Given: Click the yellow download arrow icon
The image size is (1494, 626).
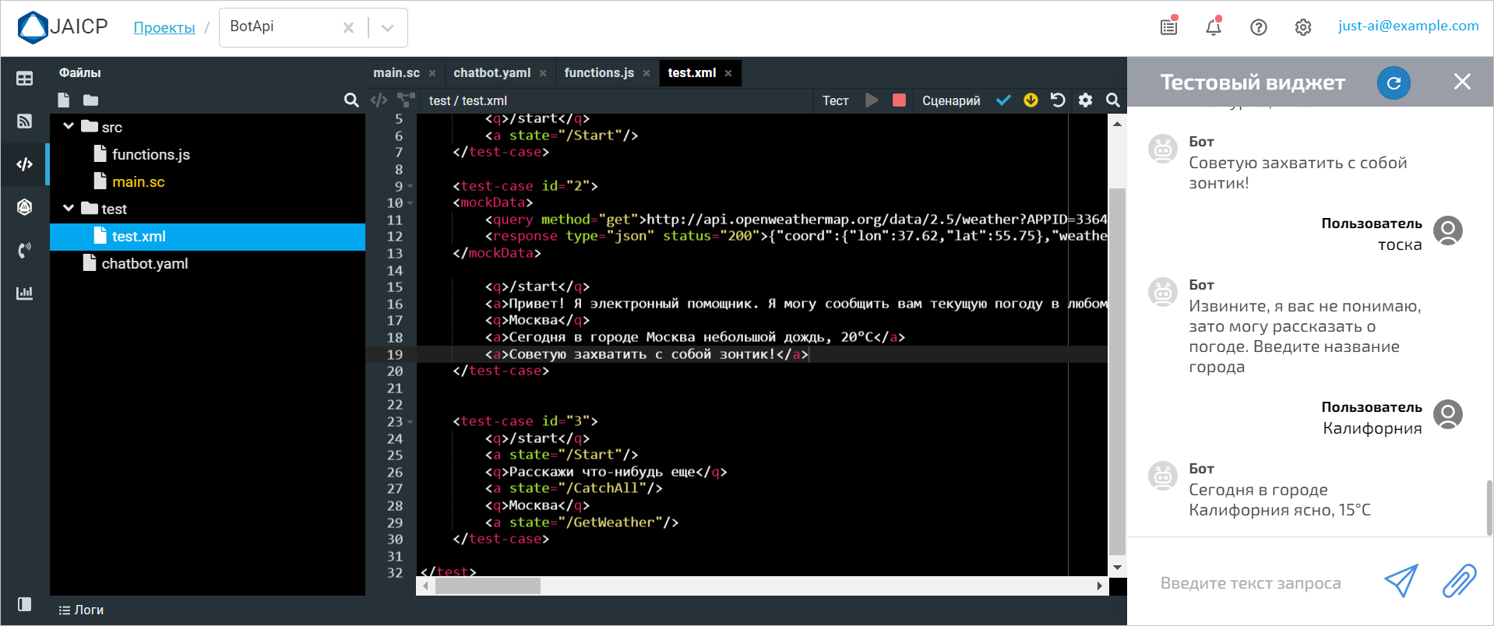Looking at the screenshot, I should click(1031, 100).
